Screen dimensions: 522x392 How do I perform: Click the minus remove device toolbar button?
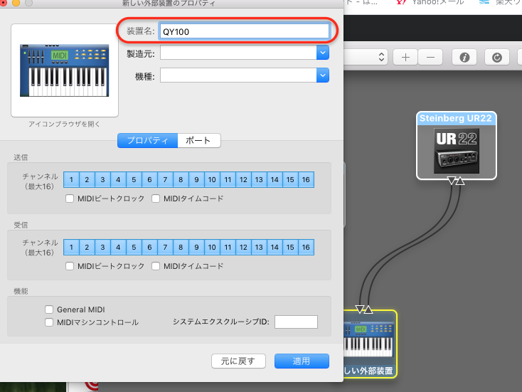[x=430, y=58]
